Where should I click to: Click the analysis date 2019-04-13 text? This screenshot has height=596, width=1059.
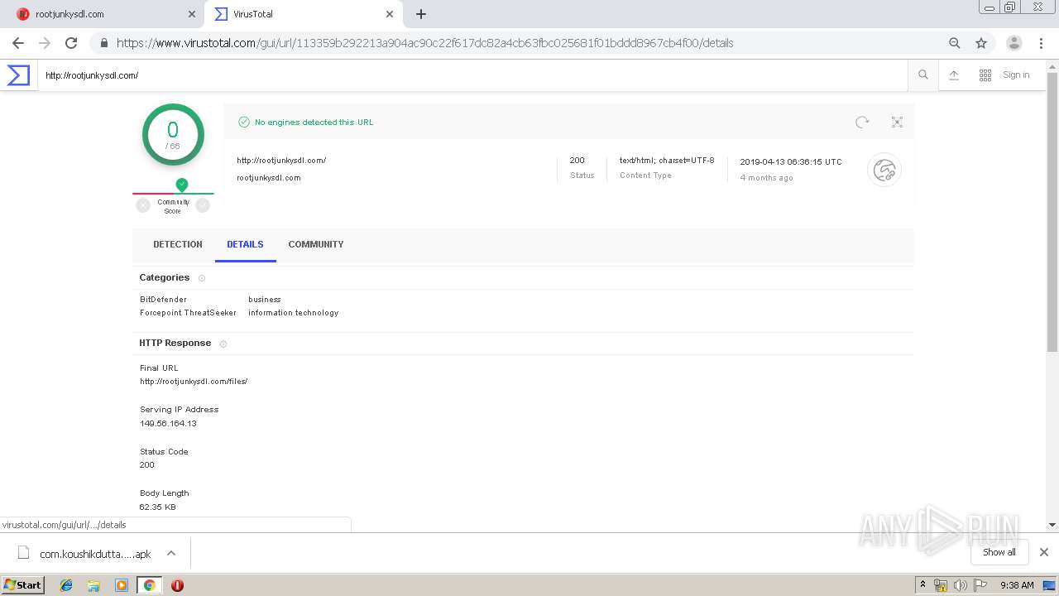pyautogui.click(x=791, y=162)
